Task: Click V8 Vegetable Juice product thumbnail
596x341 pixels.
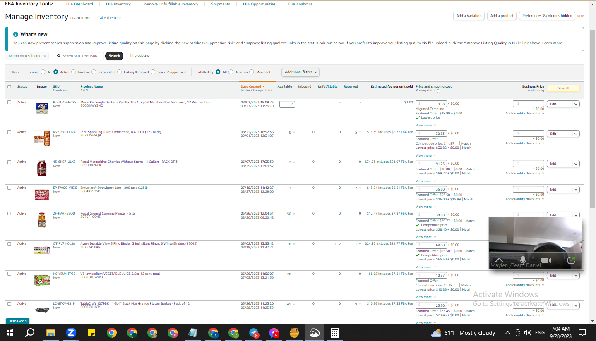Action: coord(42,280)
